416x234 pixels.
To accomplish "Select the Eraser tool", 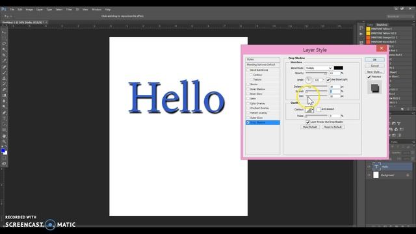I will (4, 90).
